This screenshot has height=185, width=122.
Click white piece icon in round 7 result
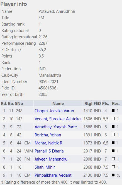coord(113,159)
